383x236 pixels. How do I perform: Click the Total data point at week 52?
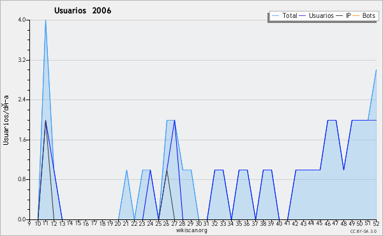376,70
